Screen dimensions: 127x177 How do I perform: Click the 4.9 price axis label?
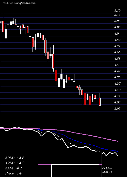click(117, 34)
